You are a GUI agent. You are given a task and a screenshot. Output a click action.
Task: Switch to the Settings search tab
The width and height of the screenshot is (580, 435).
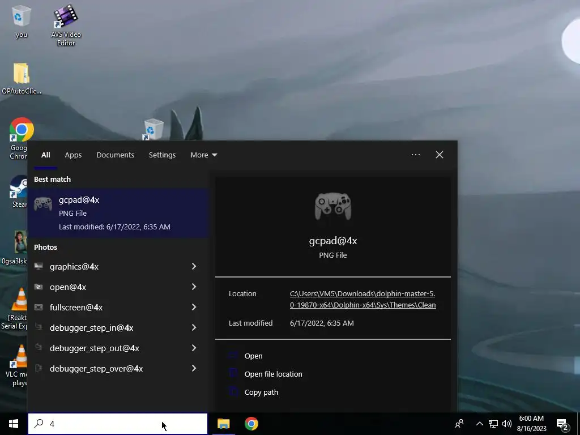click(162, 155)
